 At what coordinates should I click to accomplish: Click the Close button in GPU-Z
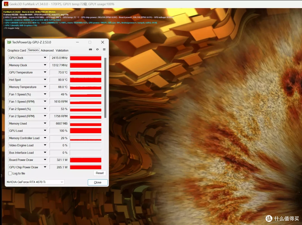98,182
